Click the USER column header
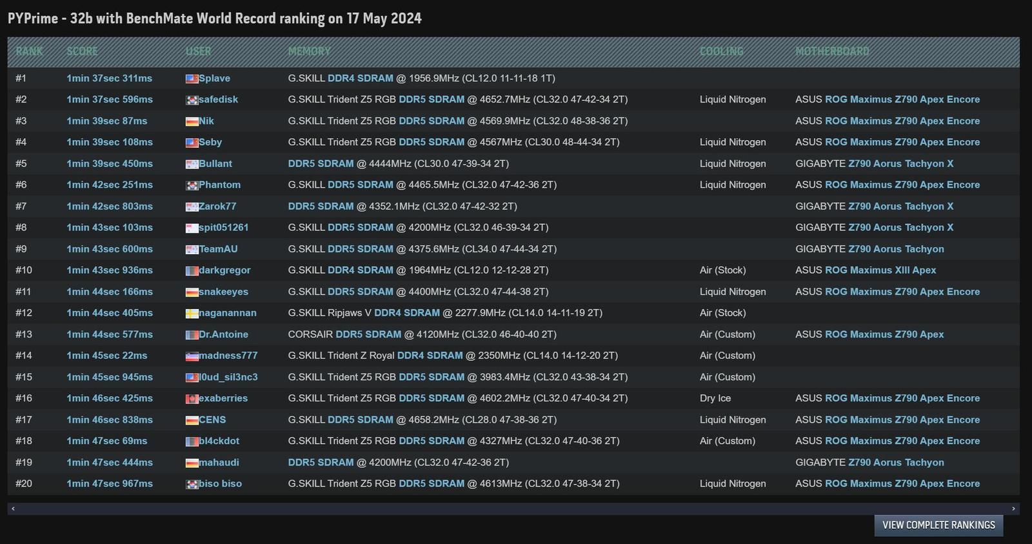Viewport: 1032px width, 544px height. [x=199, y=52]
